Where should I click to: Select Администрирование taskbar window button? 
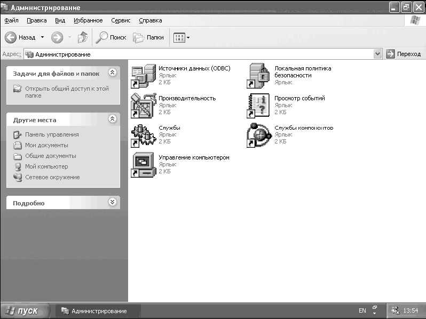click(x=98, y=311)
